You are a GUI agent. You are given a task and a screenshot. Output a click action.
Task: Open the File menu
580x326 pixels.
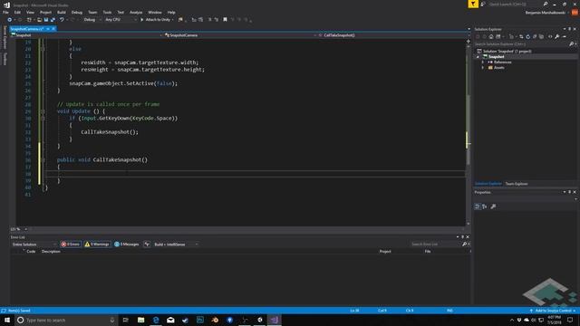click(6, 12)
